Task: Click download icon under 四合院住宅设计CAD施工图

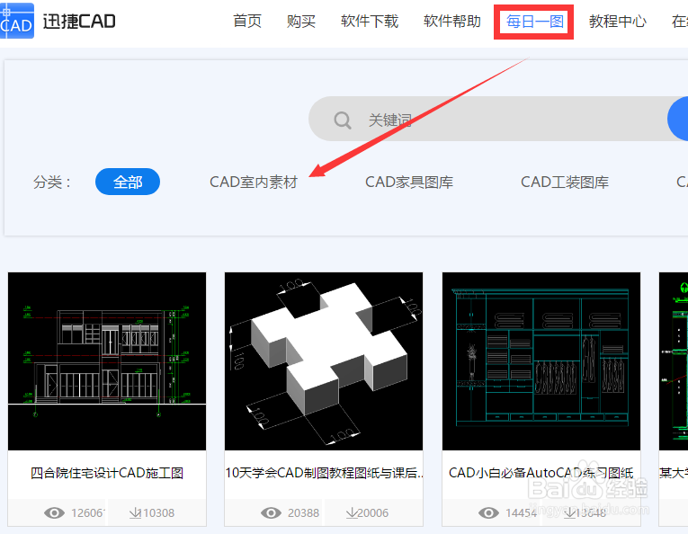Action: (x=135, y=512)
